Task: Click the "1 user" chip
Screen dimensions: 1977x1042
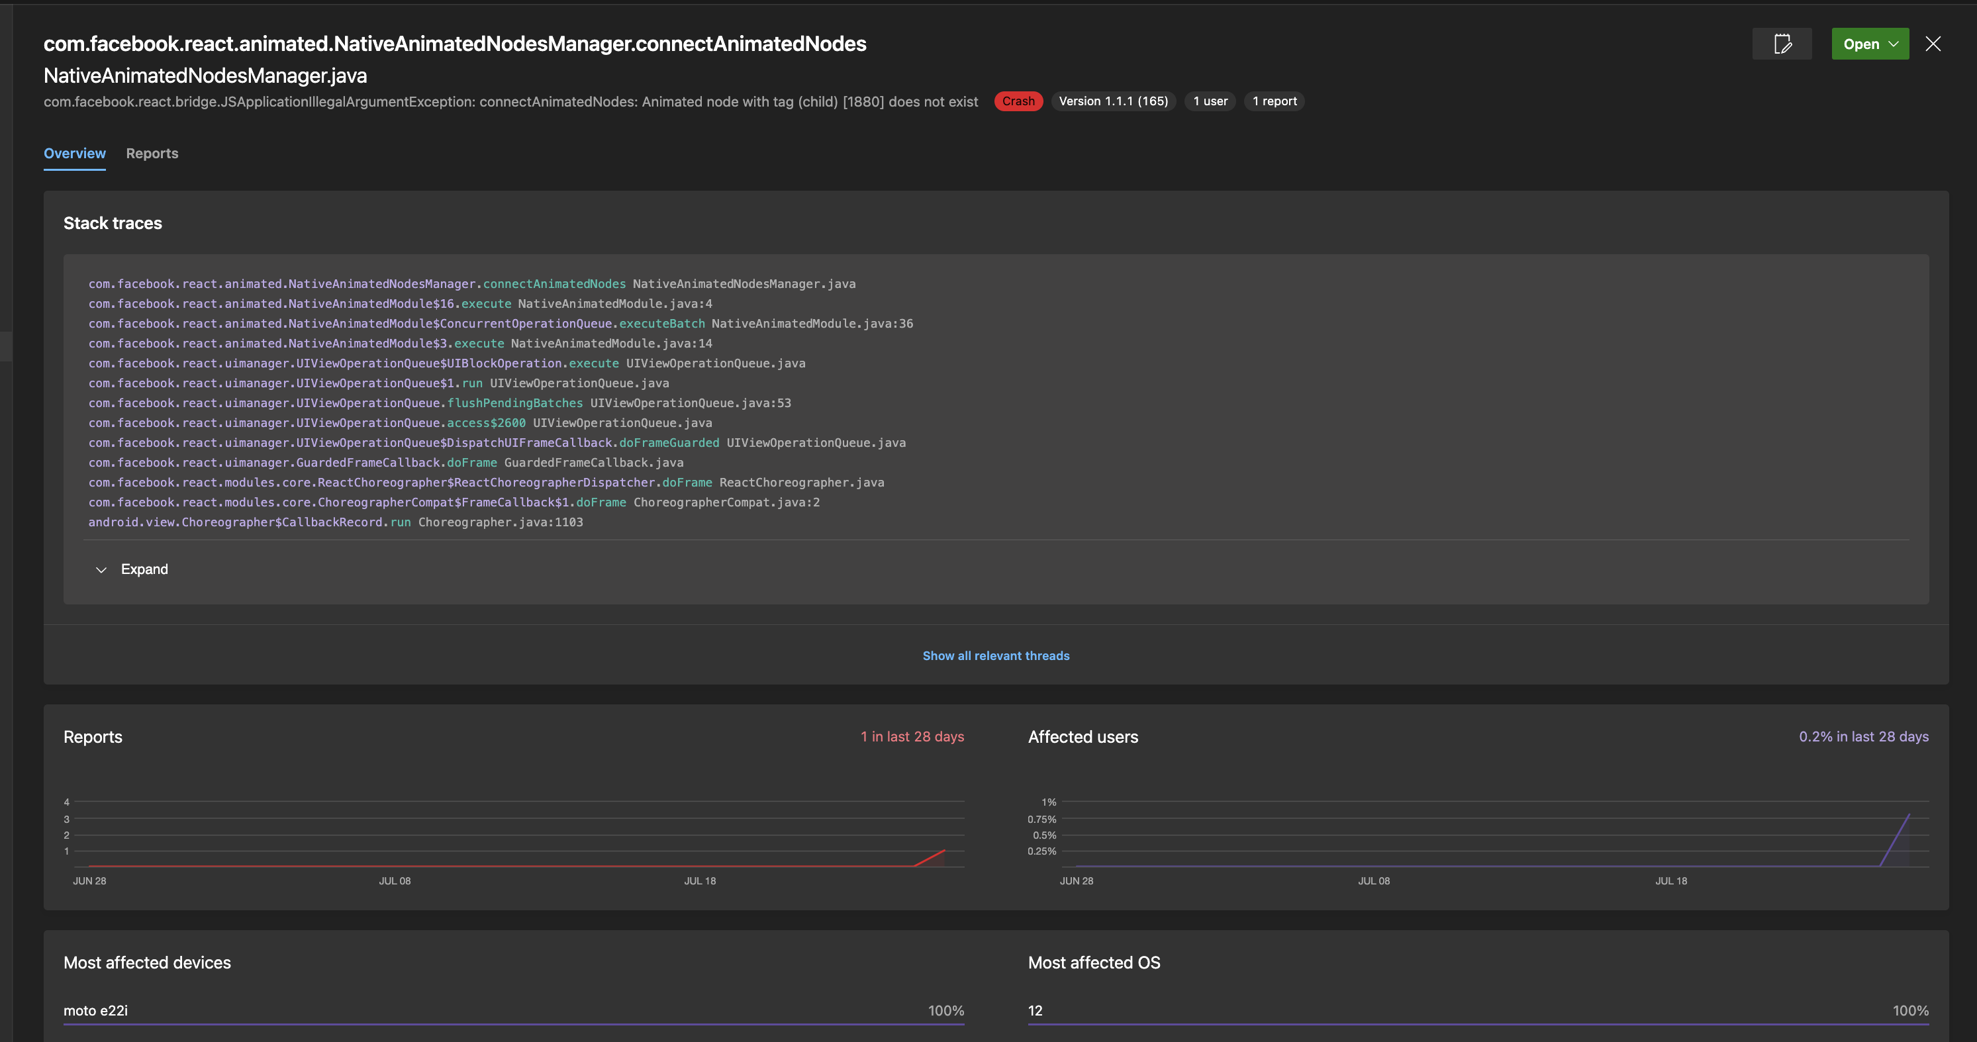Action: click(1210, 101)
